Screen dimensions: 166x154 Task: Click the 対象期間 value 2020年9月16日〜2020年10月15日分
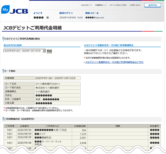[56, 78]
